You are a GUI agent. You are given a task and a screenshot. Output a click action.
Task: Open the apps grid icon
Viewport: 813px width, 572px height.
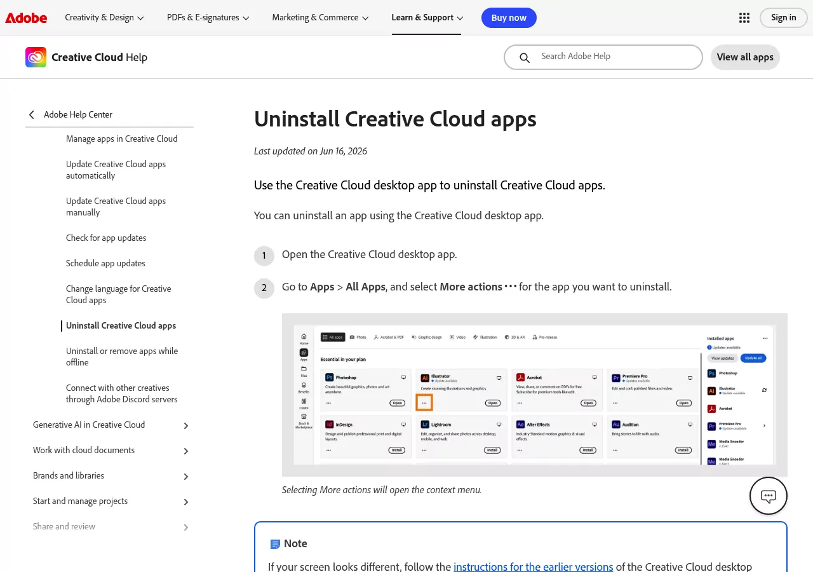coord(744,18)
